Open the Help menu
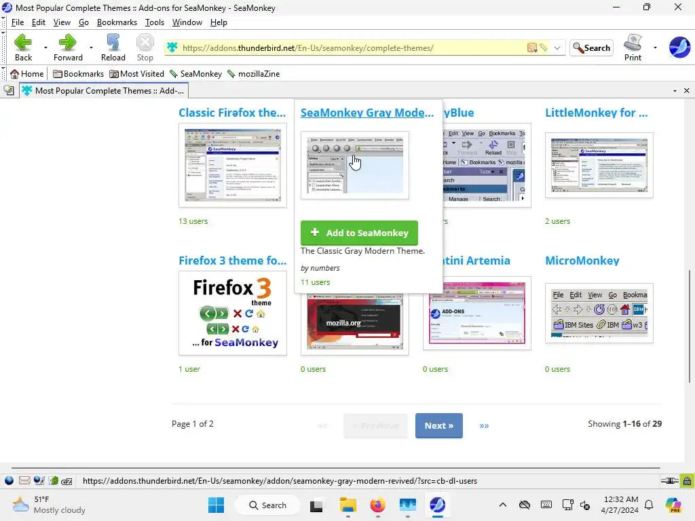695x521 pixels. point(219,22)
